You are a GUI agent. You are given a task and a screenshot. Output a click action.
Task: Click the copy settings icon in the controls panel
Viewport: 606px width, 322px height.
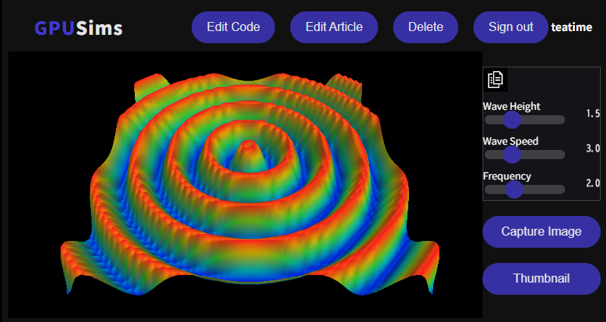(x=495, y=80)
